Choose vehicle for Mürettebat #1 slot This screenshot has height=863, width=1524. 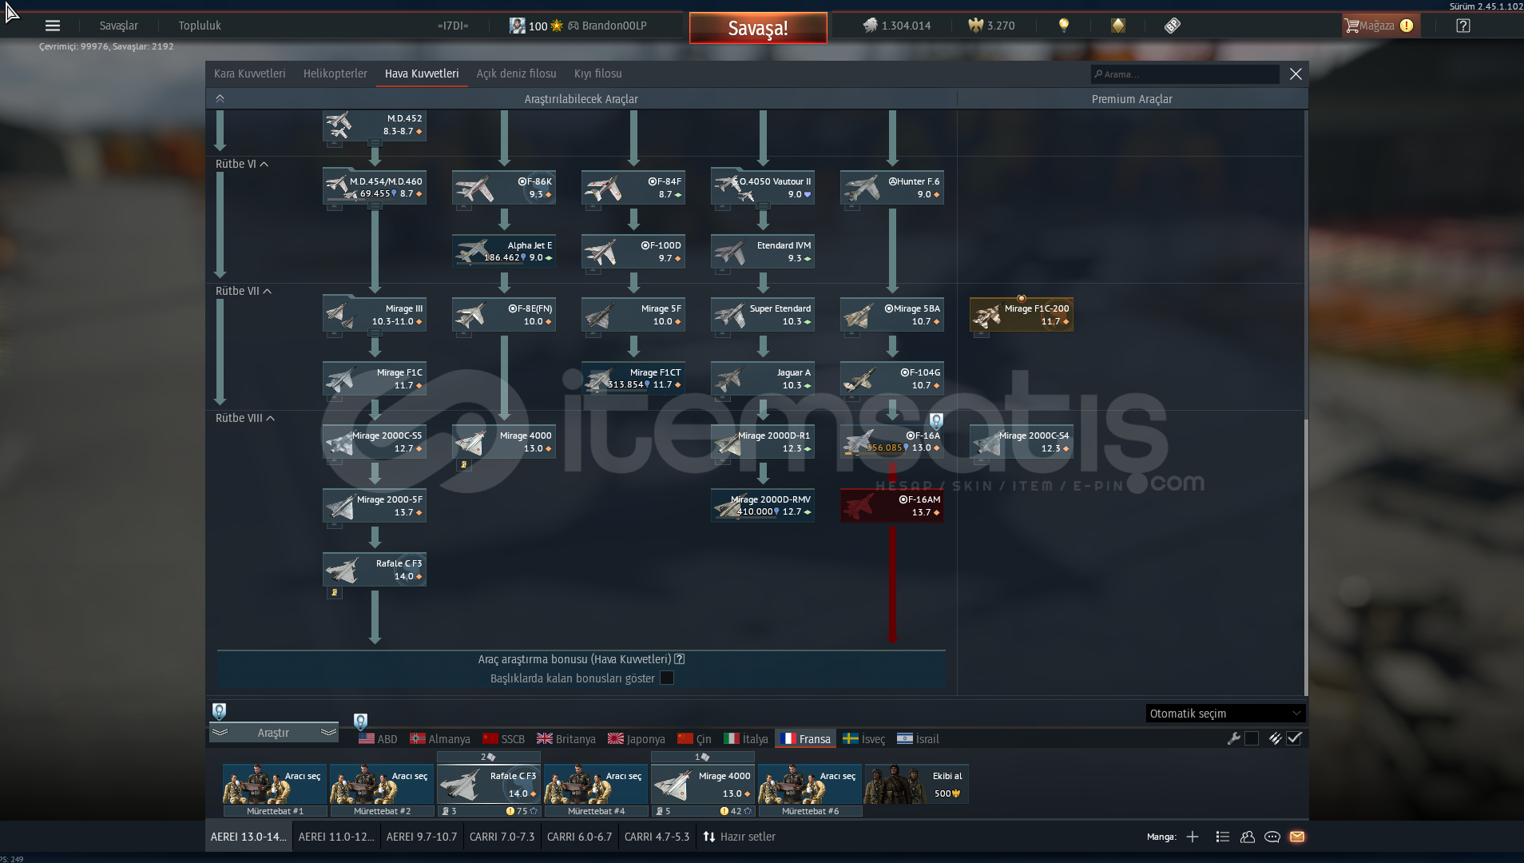pos(275,785)
